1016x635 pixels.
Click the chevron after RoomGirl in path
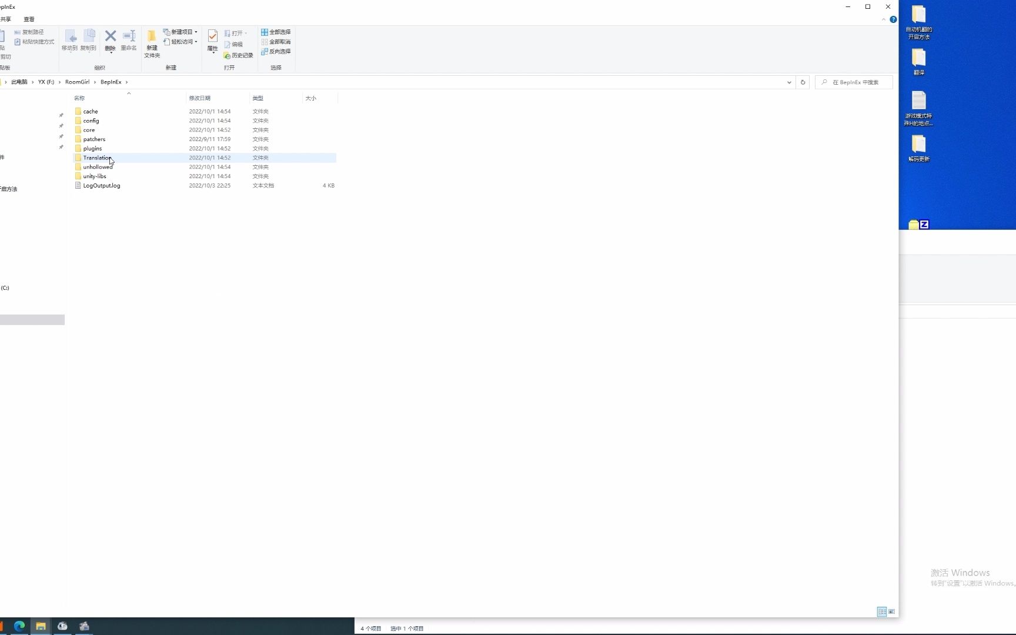95,82
